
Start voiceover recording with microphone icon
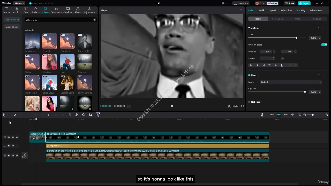262,115
